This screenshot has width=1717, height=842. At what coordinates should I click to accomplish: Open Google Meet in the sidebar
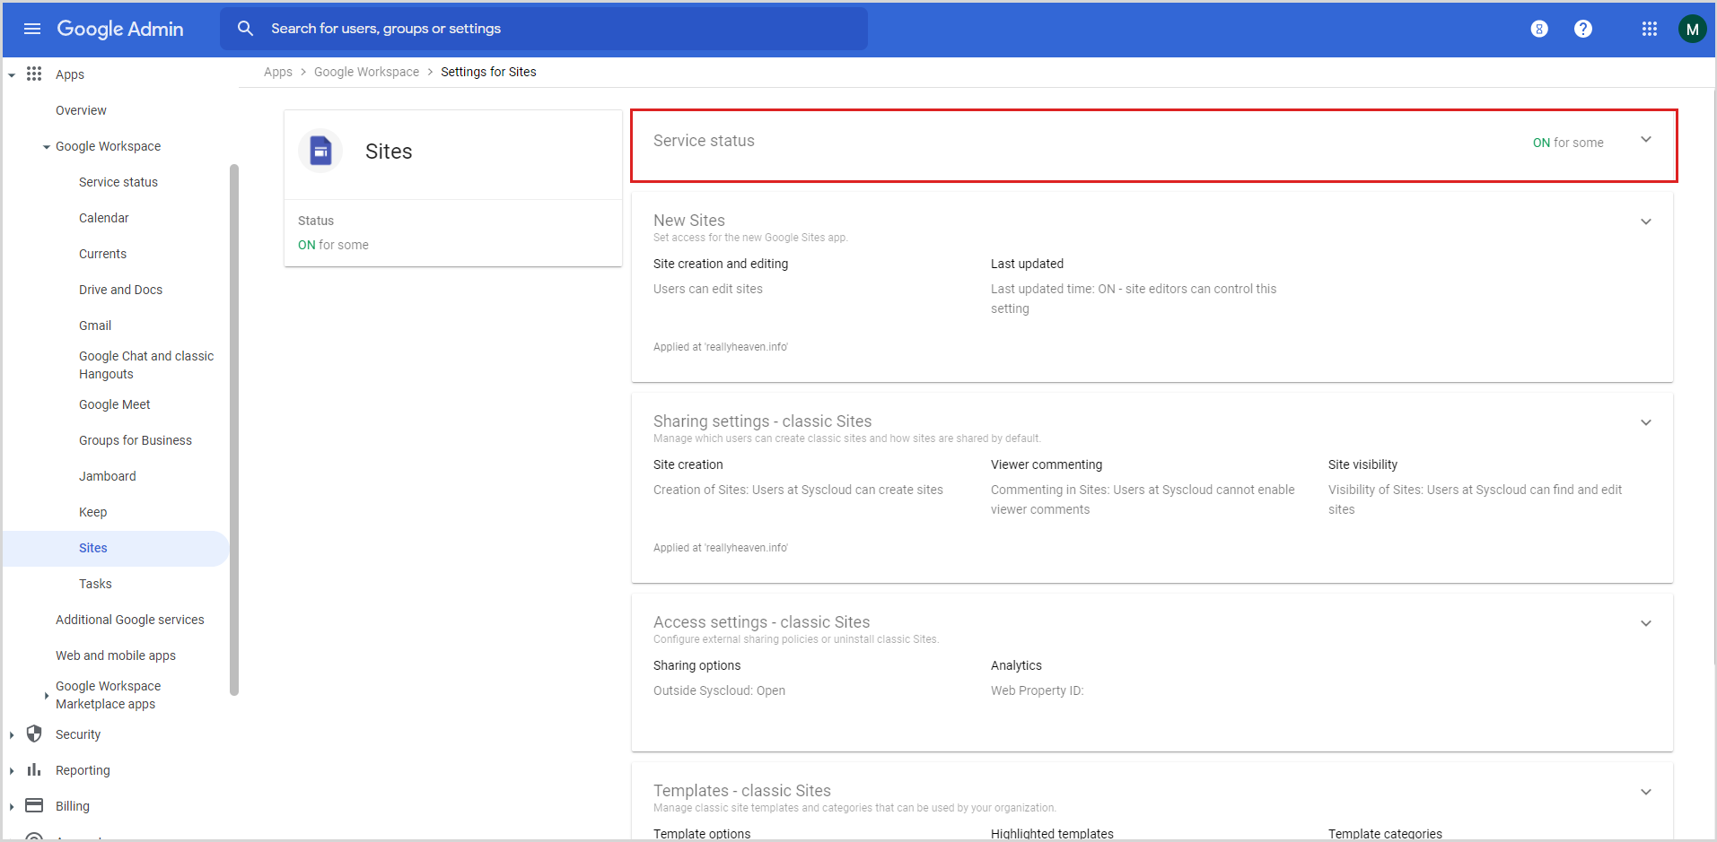[x=115, y=404]
